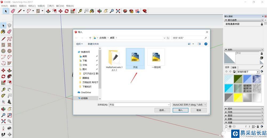This screenshot has height=138, width=267.
Task: Click remove scene minus icon
Action: tap(234, 127)
